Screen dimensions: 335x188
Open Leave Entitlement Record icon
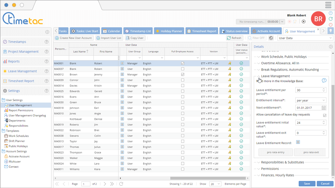coord(298,142)
